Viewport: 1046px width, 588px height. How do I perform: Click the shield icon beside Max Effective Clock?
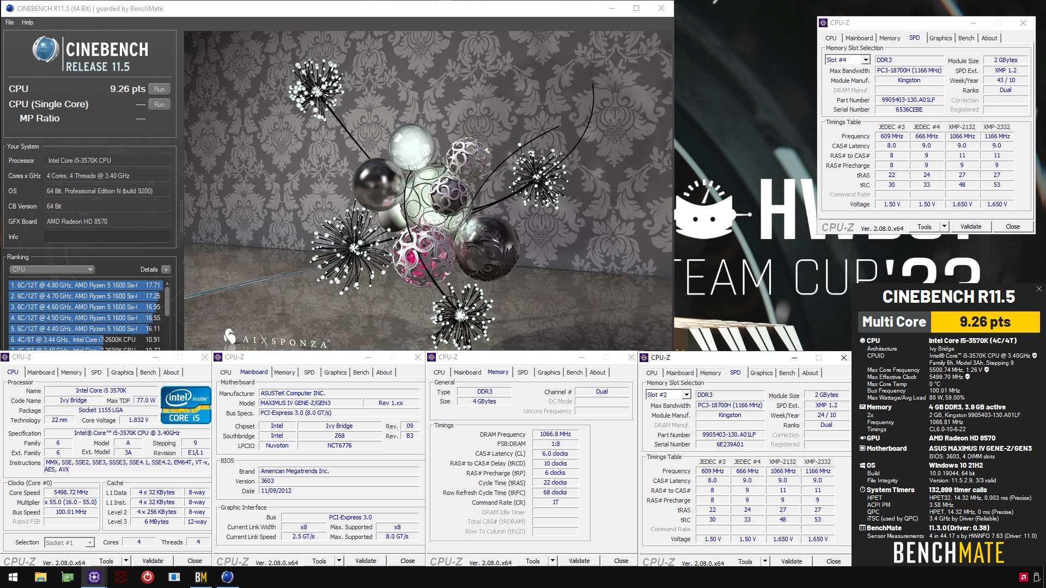point(968,377)
